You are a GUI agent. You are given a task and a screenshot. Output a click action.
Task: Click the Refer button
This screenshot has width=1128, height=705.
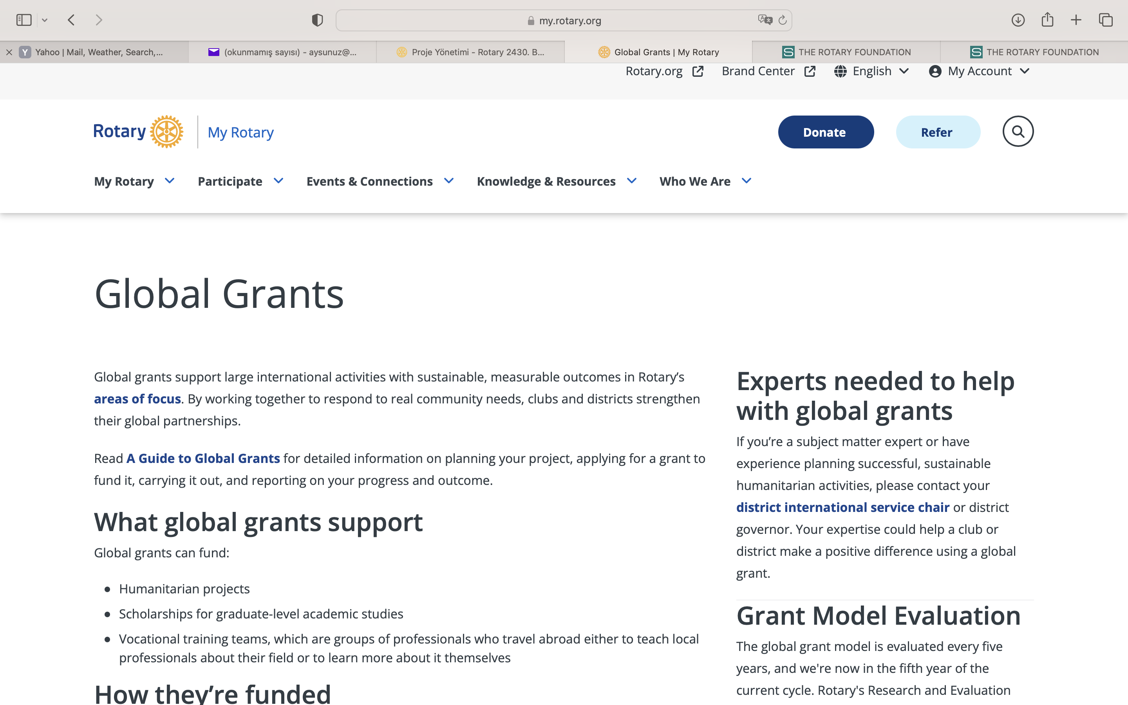click(x=938, y=132)
